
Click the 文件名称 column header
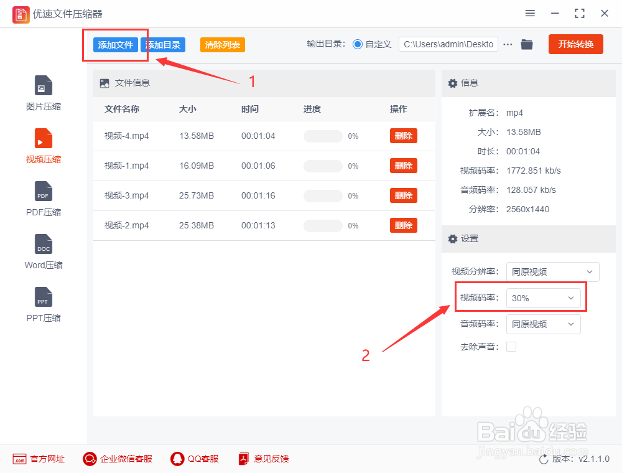pyautogui.click(x=122, y=109)
